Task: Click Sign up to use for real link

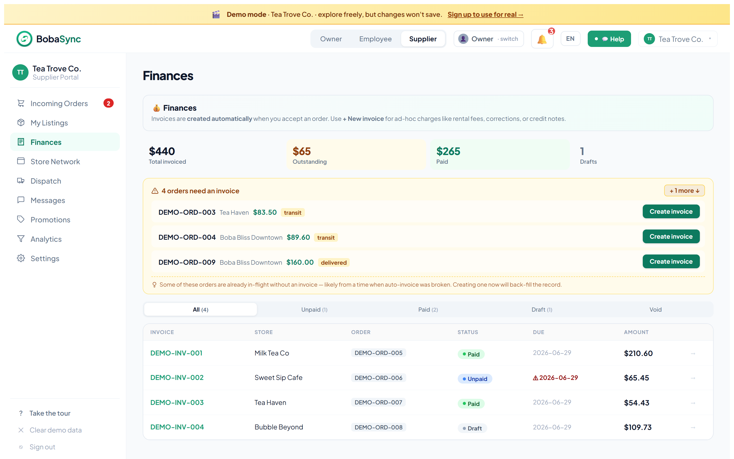Action: click(x=485, y=14)
